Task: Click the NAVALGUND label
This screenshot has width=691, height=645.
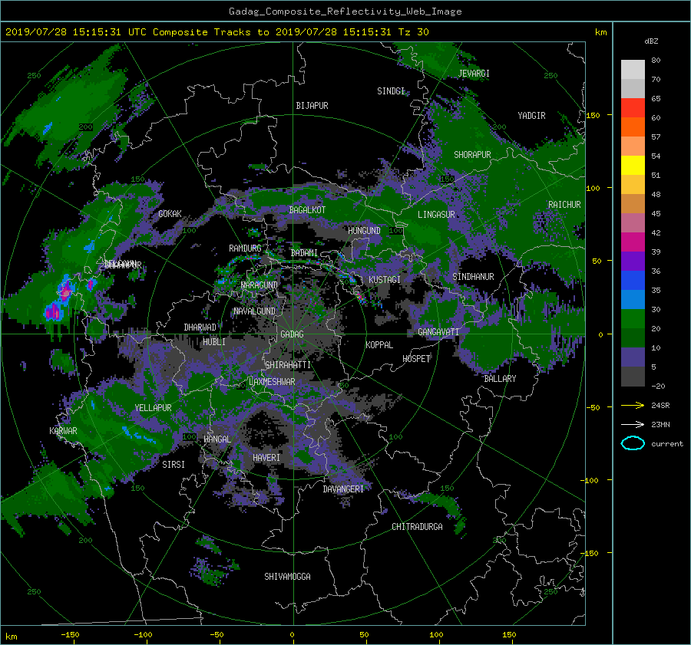Action: pyautogui.click(x=255, y=311)
